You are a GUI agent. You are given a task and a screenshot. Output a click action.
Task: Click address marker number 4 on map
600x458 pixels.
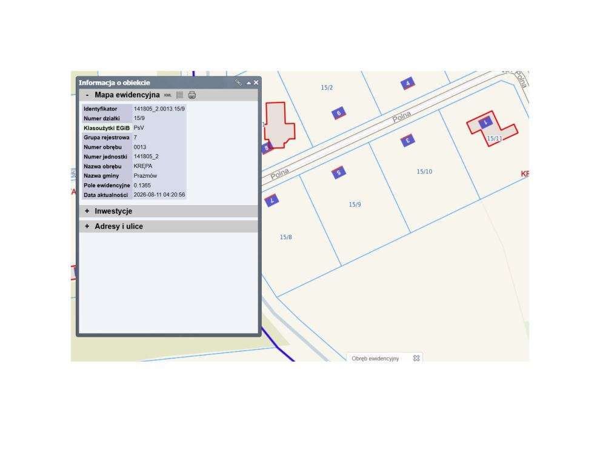408,83
